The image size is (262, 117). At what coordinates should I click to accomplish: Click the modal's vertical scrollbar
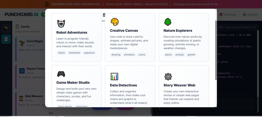coord(216,50)
